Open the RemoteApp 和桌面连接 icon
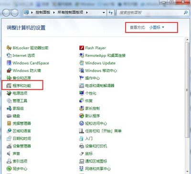The height and width of the screenshot is (174, 191). pyautogui.click(x=82, y=55)
